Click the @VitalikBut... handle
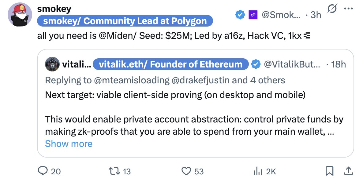Viewport: 363px width, 182px height. coord(292,64)
